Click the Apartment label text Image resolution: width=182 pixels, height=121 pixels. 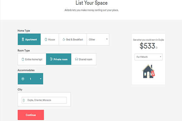tap(31, 39)
